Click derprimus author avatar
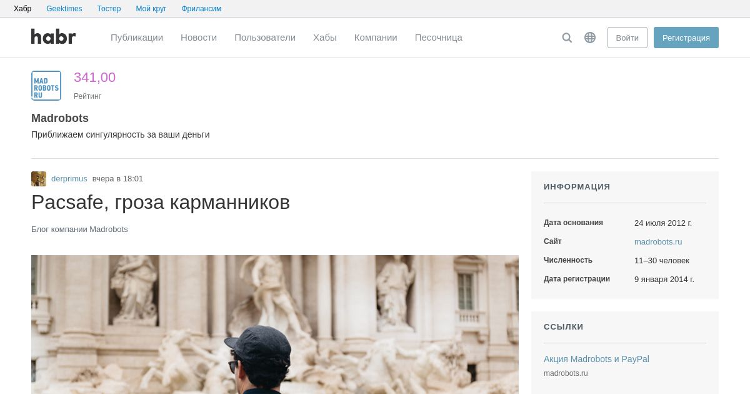Screen dimensions: 750x394 [x=39, y=179]
